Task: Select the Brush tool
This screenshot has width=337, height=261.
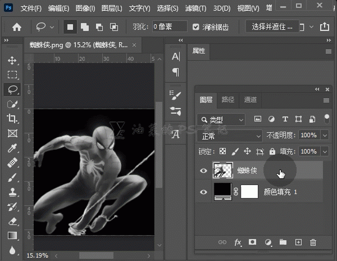Action: [12, 177]
